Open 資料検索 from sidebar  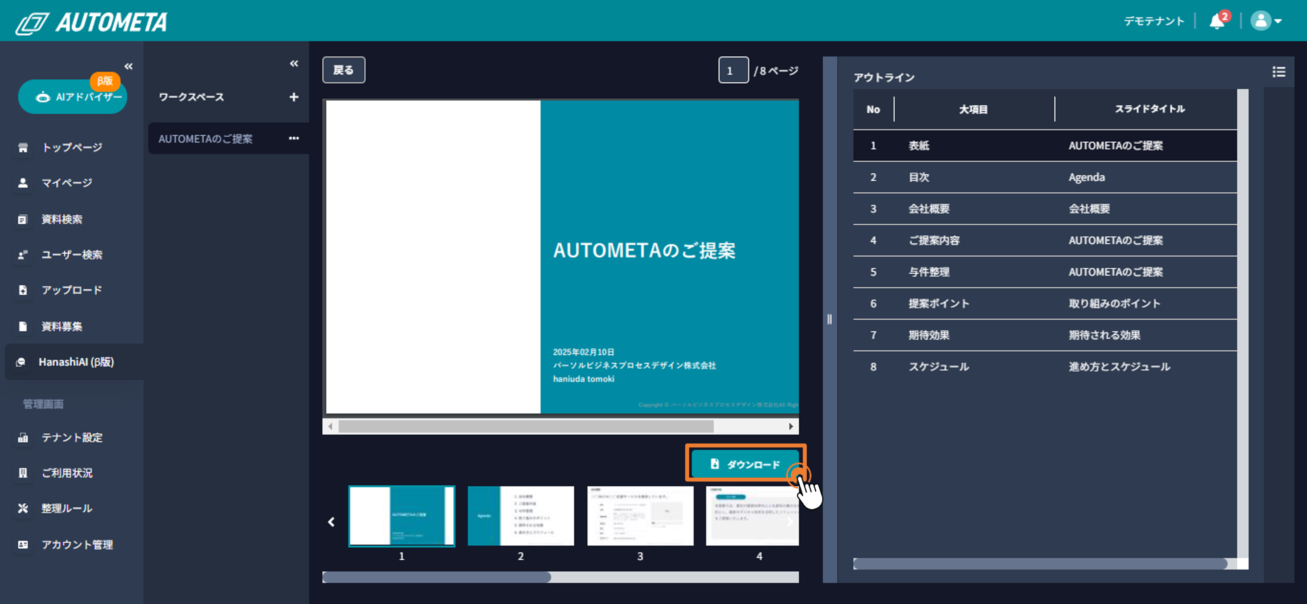click(x=63, y=219)
